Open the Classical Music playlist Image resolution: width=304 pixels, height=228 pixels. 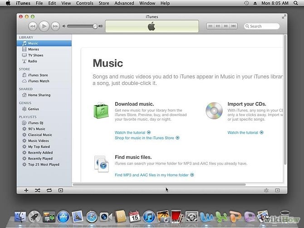pos(44,135)
